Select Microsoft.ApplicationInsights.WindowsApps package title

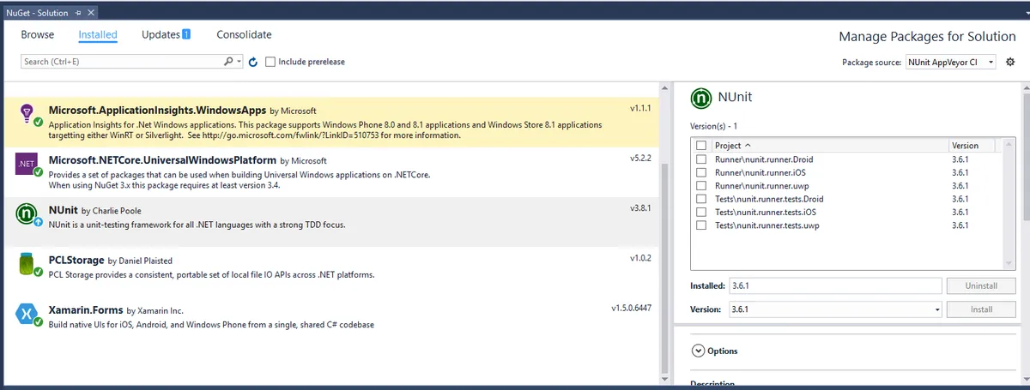pos(157,110)
